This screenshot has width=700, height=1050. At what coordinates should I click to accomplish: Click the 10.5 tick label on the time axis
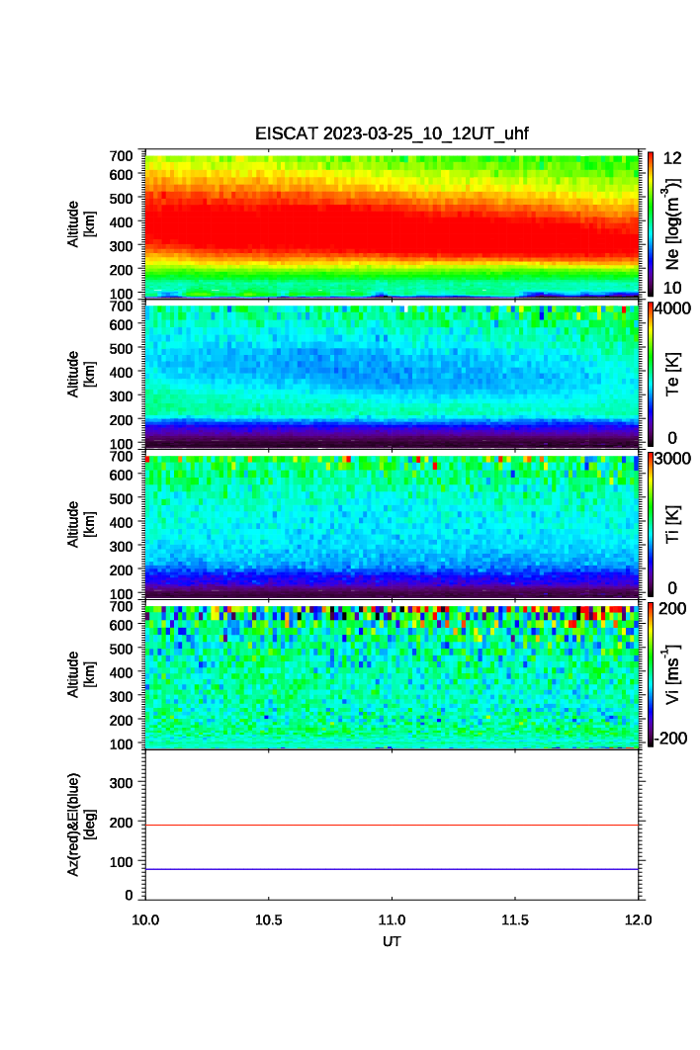(269, 919)
